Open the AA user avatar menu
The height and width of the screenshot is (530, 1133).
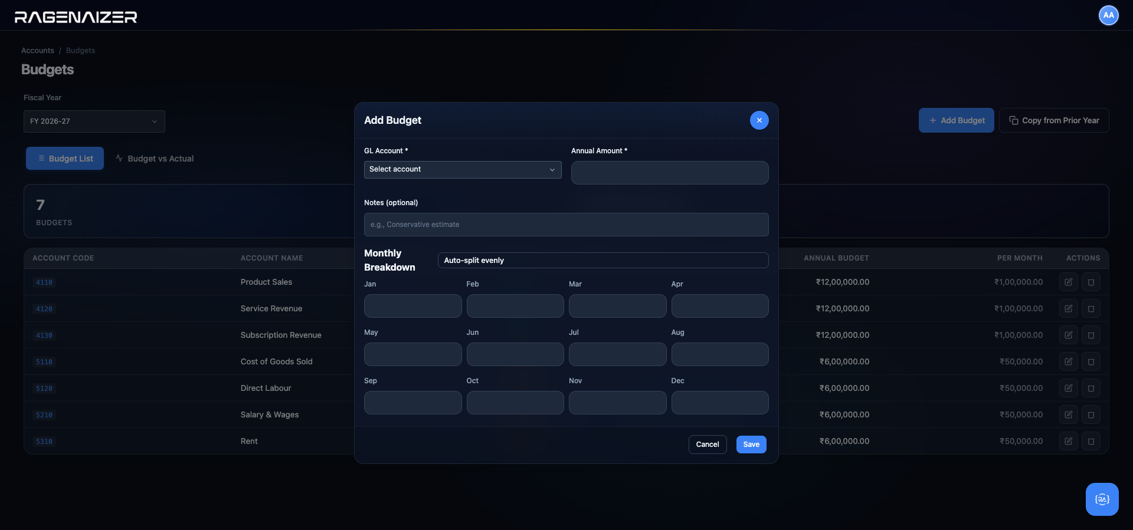pos(1109,15)
